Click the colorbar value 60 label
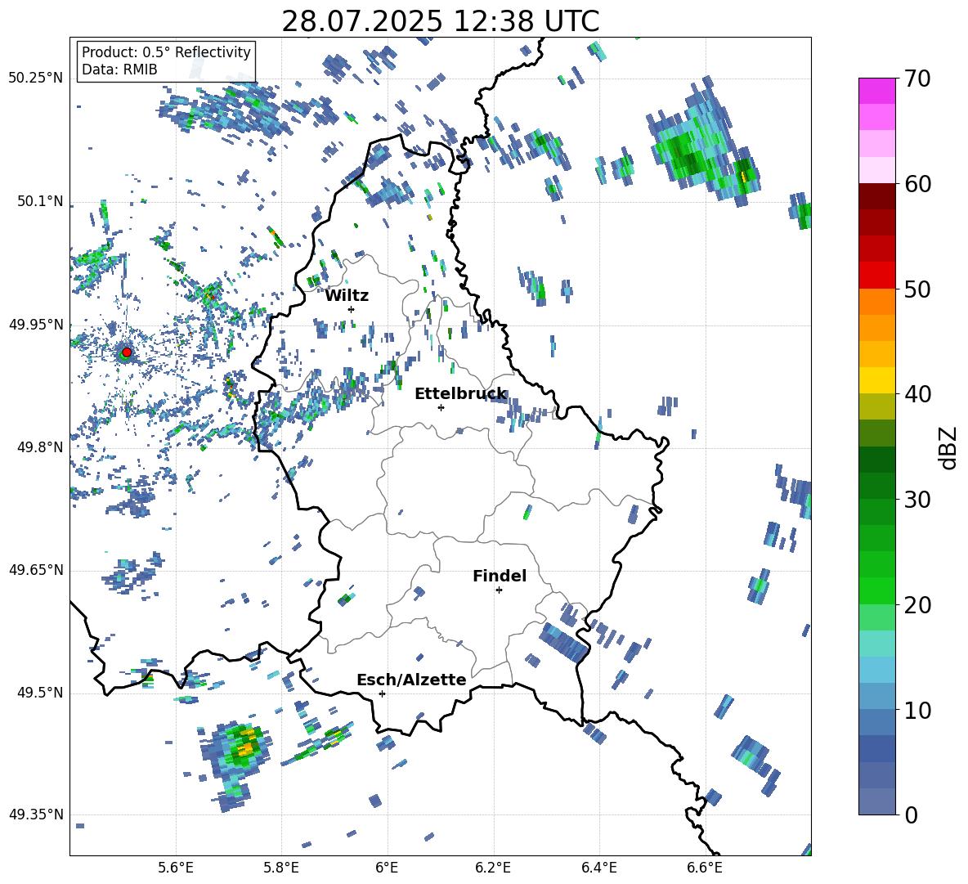This screenshot has width=968, height=884. (917, 184)
